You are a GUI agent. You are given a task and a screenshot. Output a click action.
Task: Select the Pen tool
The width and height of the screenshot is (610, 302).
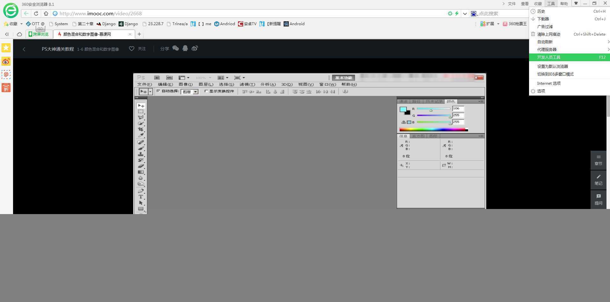tap(141, 191)
